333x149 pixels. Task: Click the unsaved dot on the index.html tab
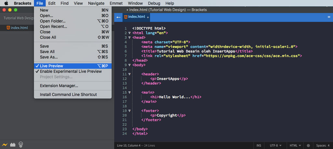(148, 18)
